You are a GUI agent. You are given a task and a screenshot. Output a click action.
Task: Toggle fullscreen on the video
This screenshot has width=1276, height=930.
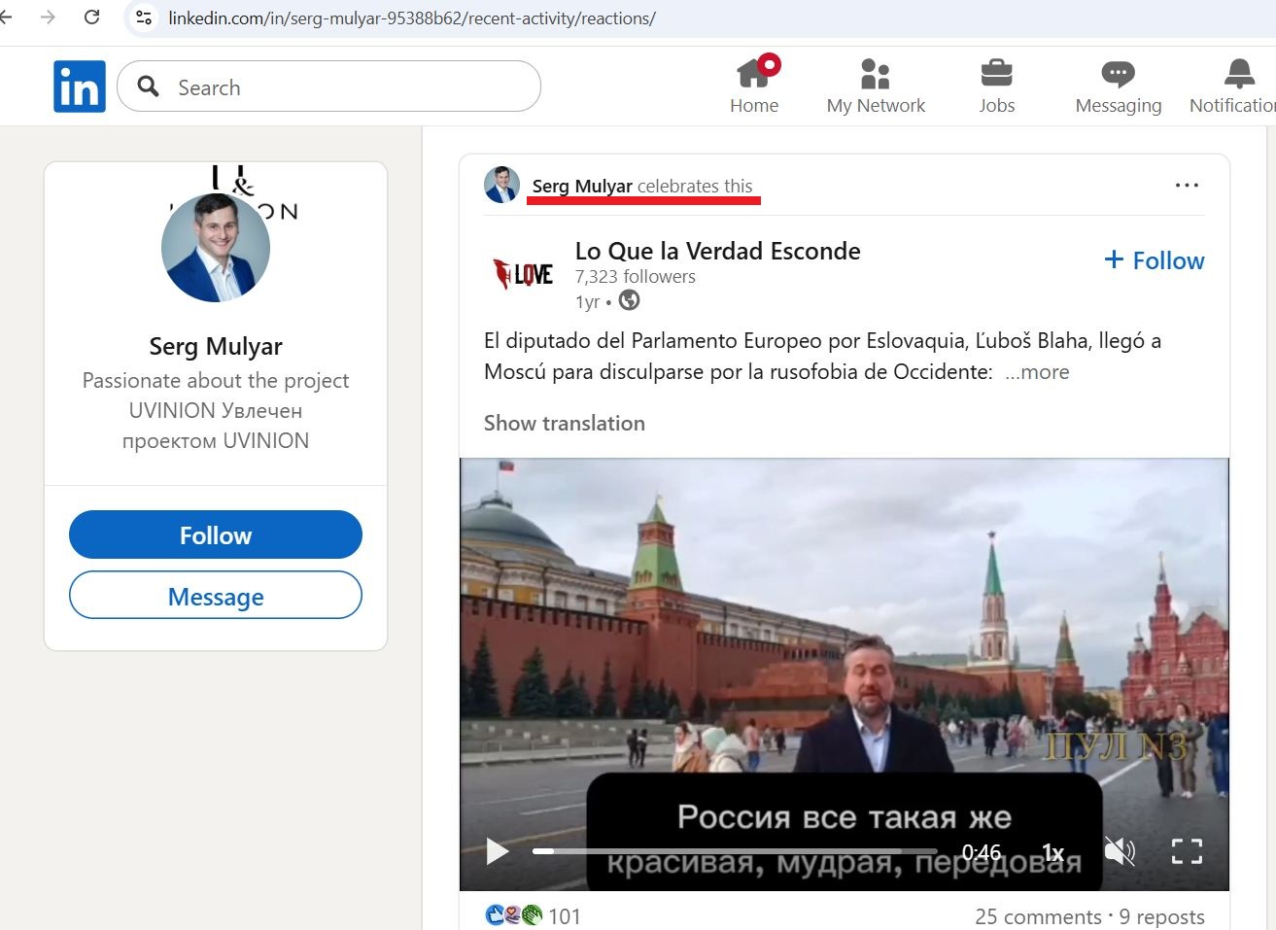pyautogui.click(x=1186, y=851)
